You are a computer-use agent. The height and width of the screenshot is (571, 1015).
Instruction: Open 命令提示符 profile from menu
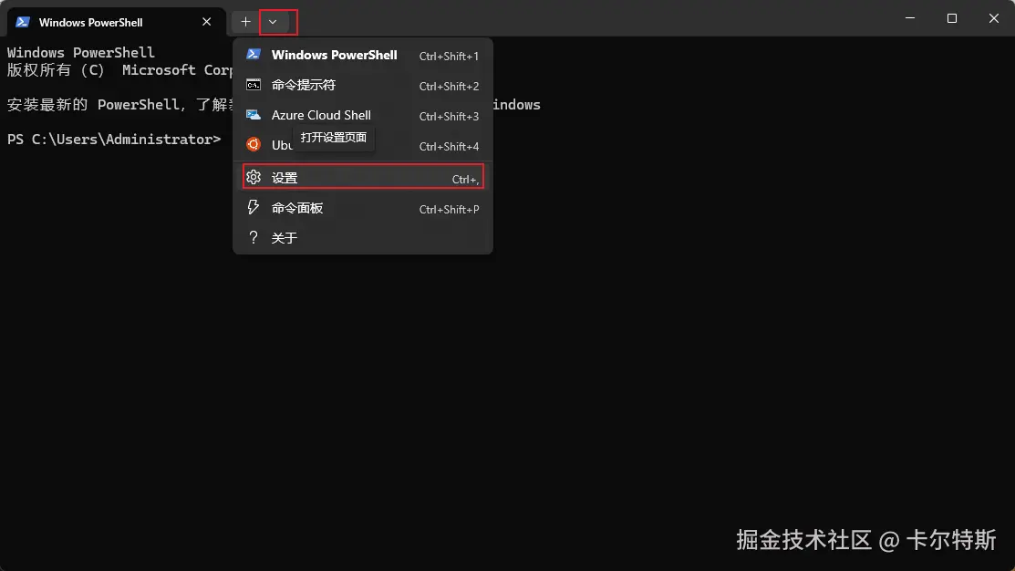363,86
